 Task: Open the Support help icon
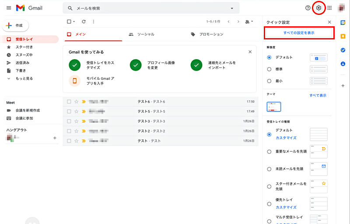[308, 8]
